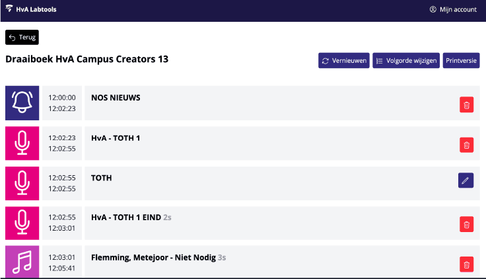Go back using the Terug button
Image resolution: width=486 pixels, height=279 pixels.
(x=22, y=38)
